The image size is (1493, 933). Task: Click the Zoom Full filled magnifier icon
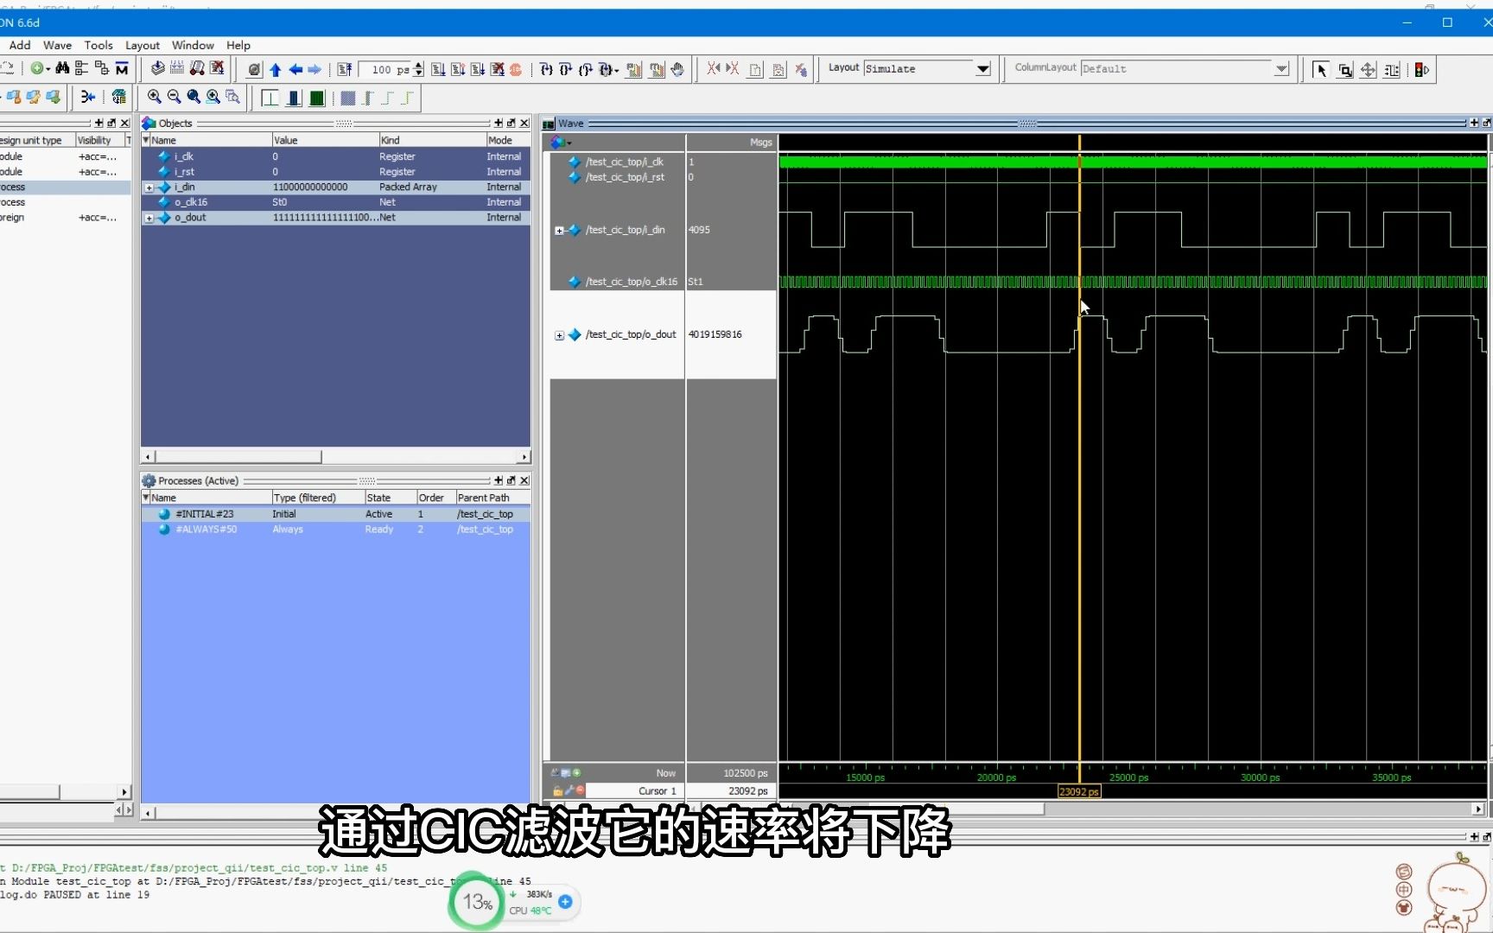(x=194, y=98)
